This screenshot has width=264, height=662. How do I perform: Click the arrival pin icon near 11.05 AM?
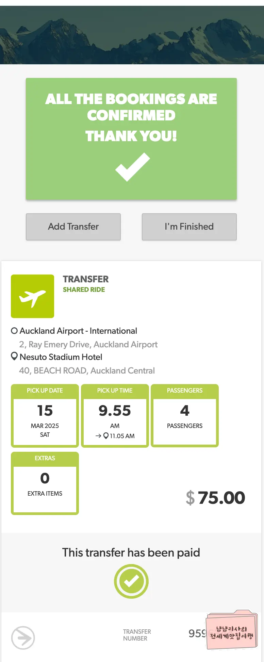click(x=106, y=436)
